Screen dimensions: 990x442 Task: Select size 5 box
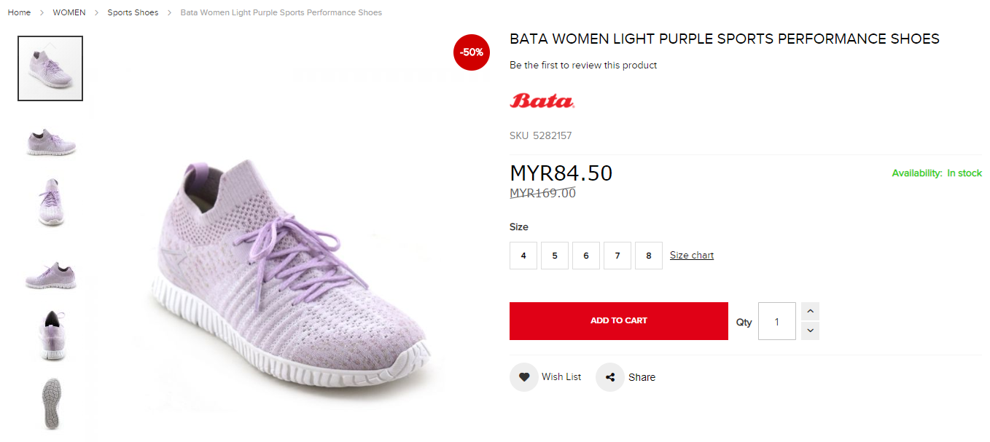[x=555, y=256]
